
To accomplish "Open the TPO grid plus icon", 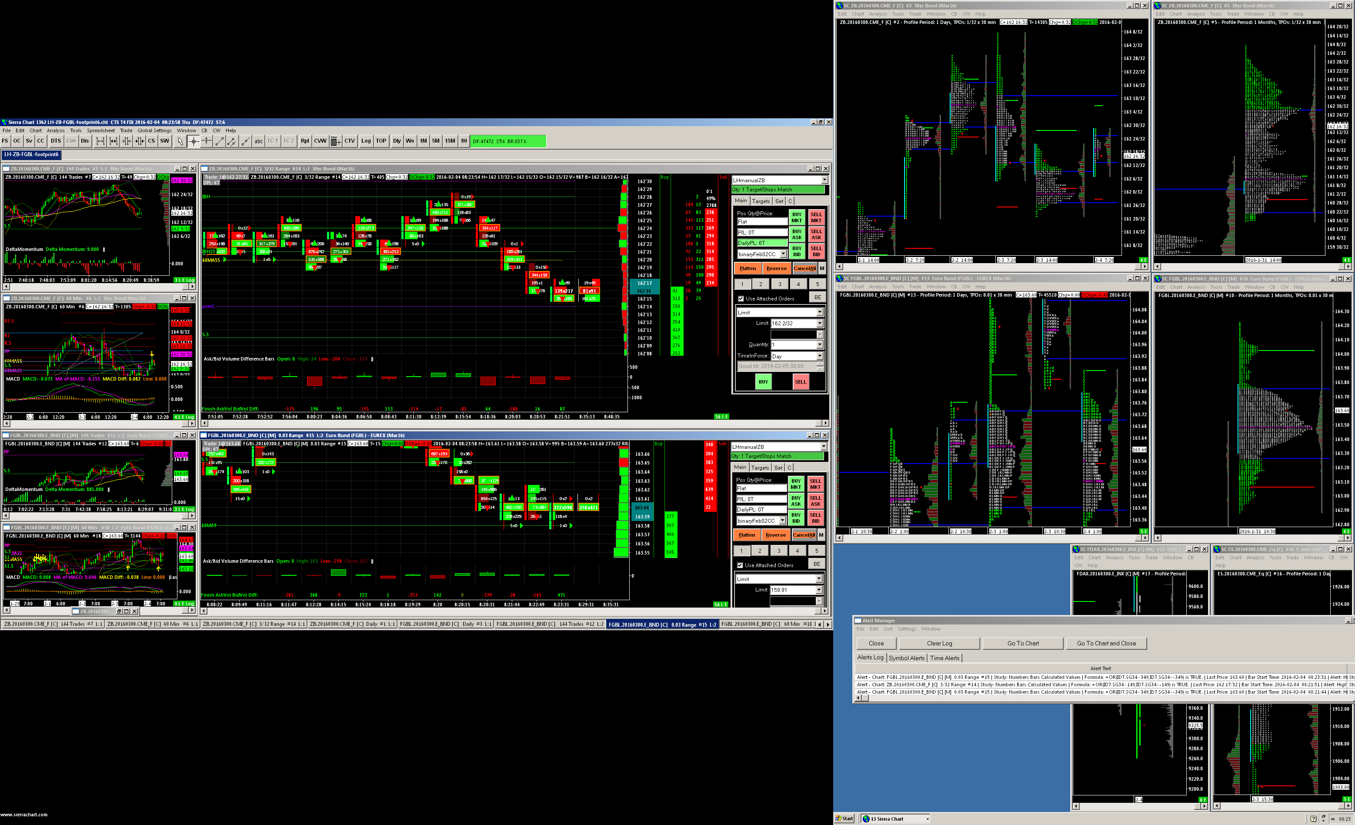I will click(335, 141).
